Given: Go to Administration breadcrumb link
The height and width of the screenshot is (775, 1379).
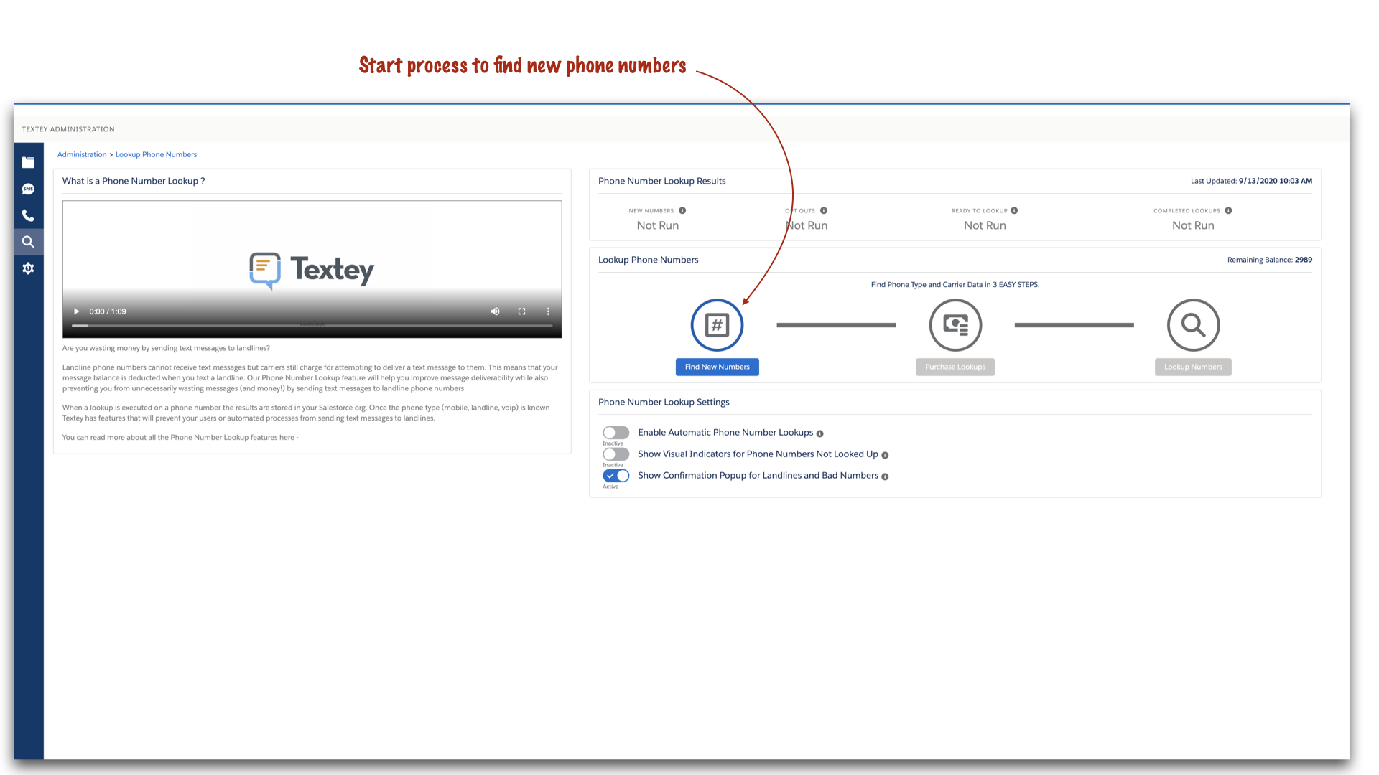Looking at the screenshot, I should coord(82,154).
